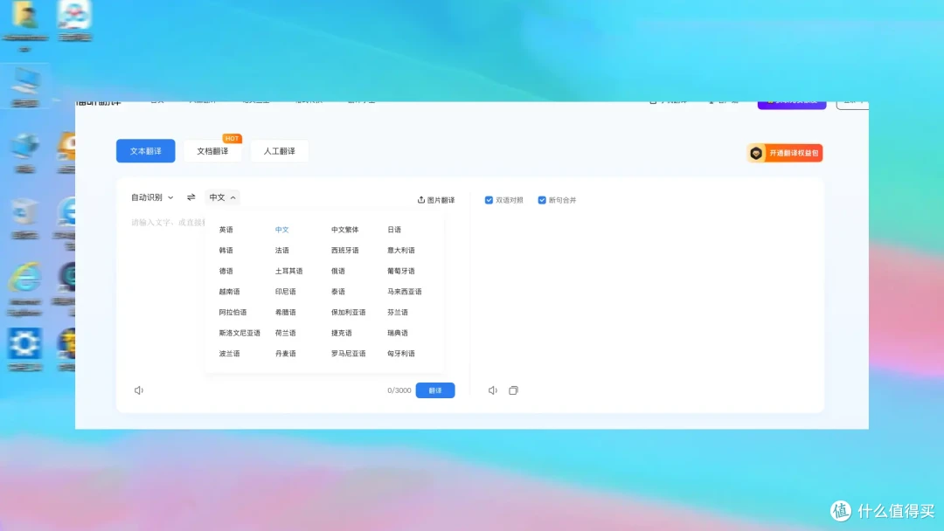This screenshot has height=531, width=944.
Task: Pick 越南语 in the language grid
Action: coord(229,292)
